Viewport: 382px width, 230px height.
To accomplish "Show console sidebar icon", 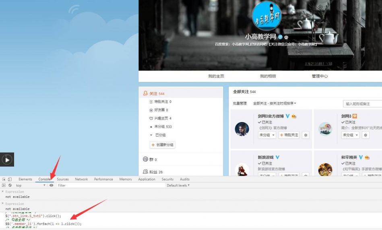I will (x=4, y=185).
